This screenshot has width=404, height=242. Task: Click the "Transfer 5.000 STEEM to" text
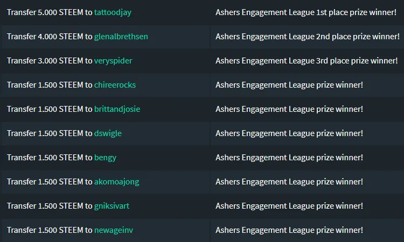coord(50,12)
